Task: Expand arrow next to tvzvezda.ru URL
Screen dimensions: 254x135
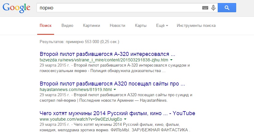Action: click(171, 60)
